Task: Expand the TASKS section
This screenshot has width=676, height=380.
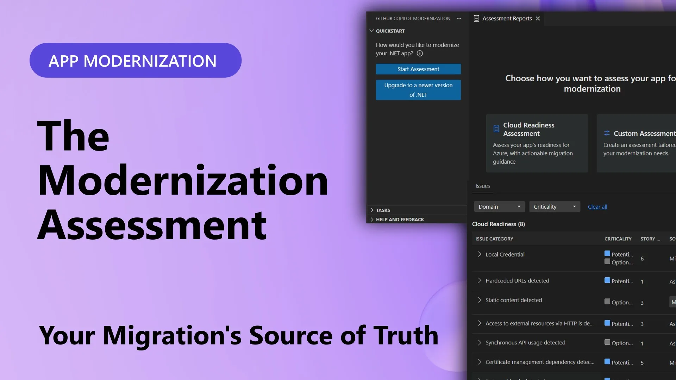Action: [x=372, y=210]
